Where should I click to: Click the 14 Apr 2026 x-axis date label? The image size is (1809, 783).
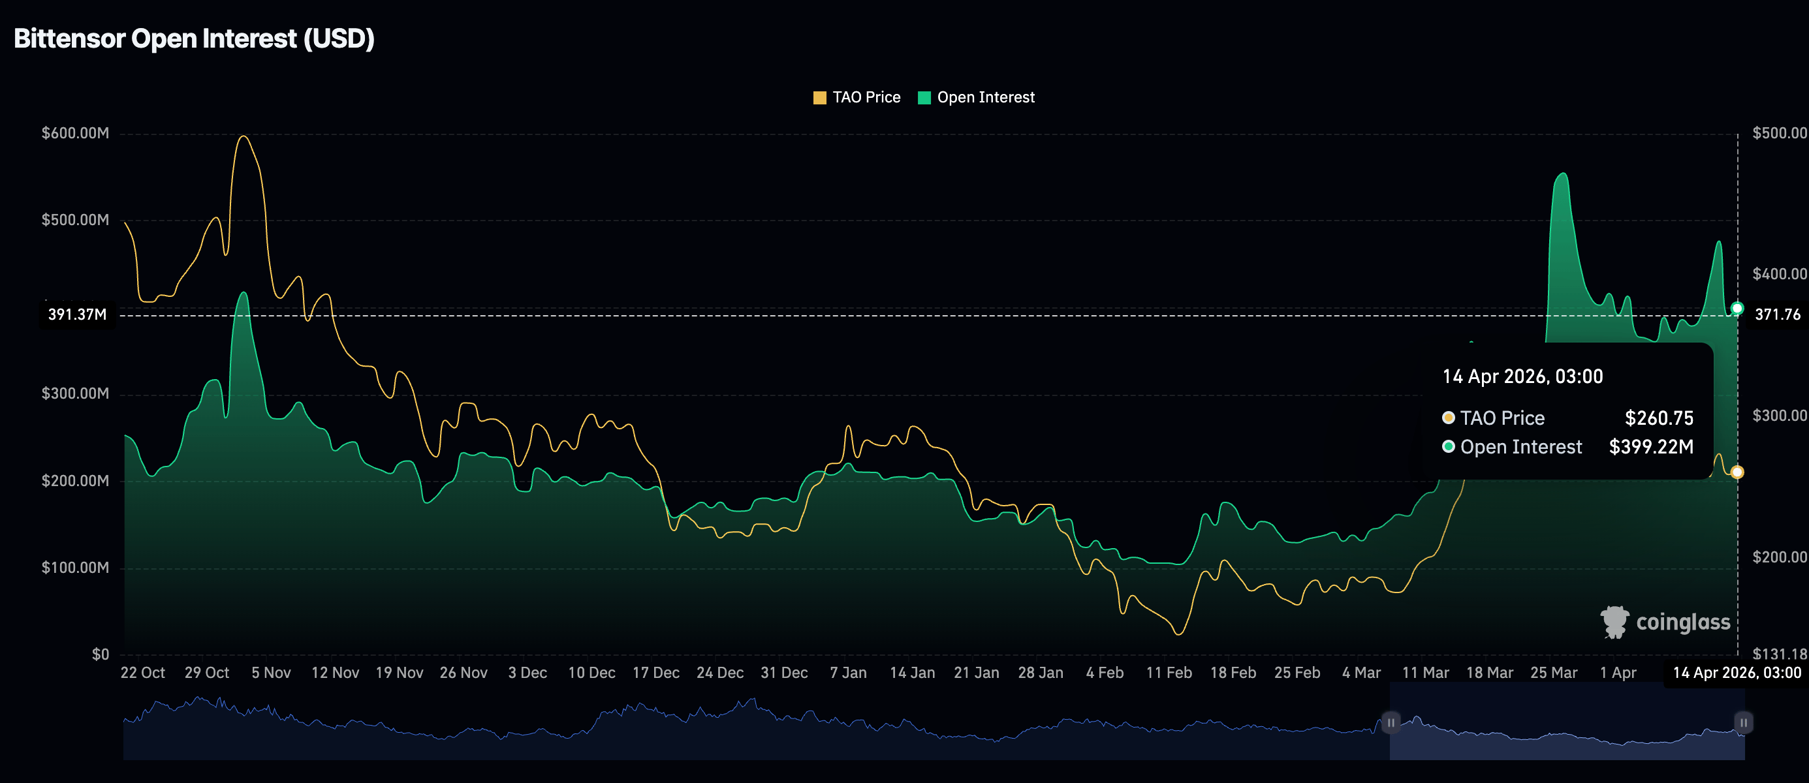(x=1736, y=673)
